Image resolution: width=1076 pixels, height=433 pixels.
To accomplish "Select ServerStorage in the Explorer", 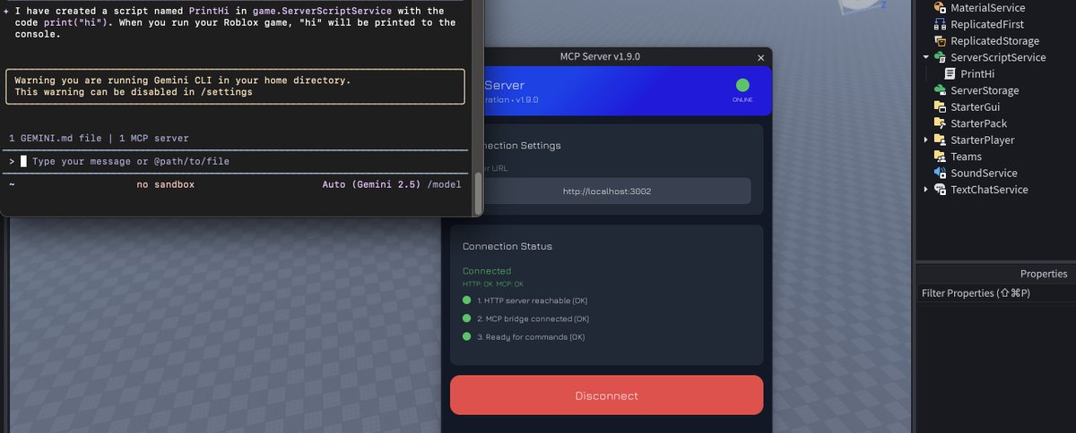I will coord(985,90).
